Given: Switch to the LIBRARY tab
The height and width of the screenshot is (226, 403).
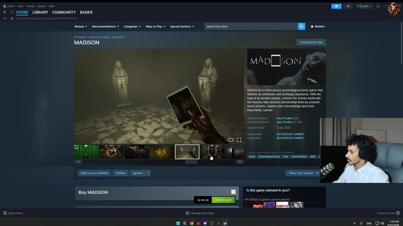Looking at the screenshot, I should tap(40, 12).
